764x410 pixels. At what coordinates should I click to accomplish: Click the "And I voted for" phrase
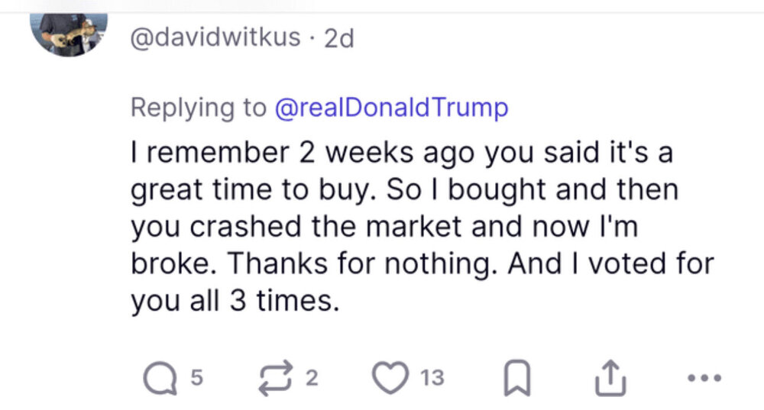(x=610, y=264)
